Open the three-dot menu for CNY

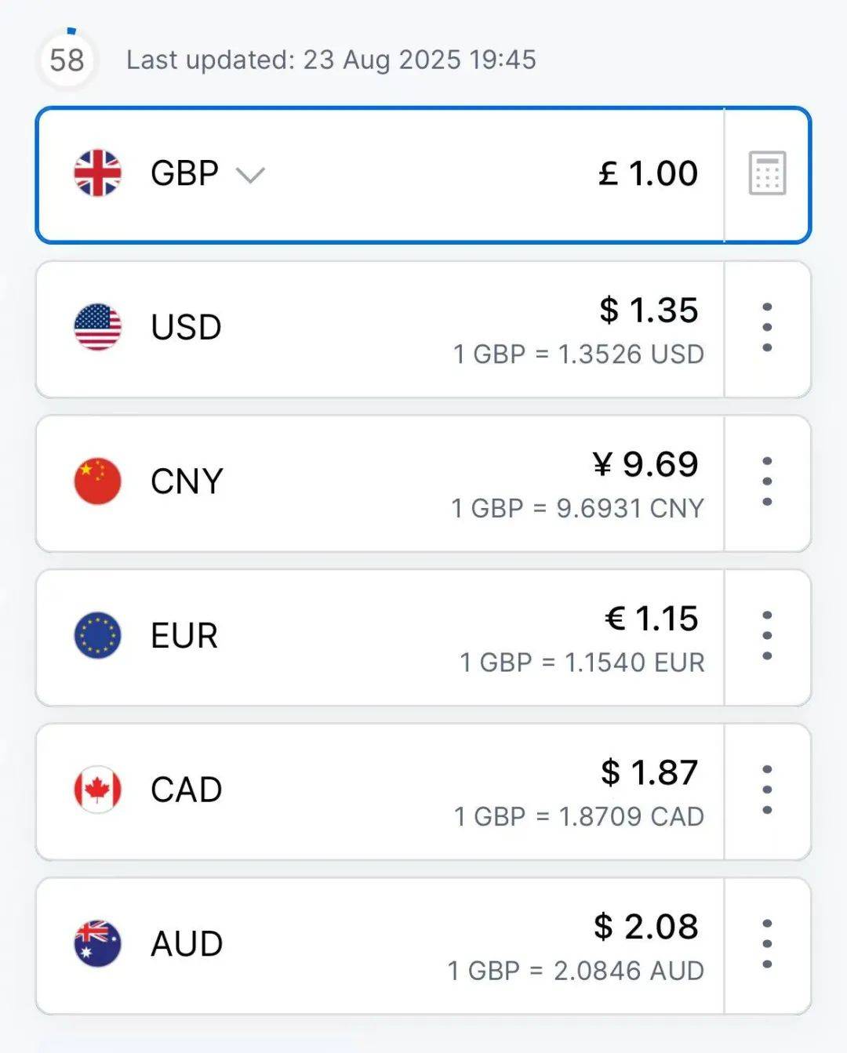(767, 481)
